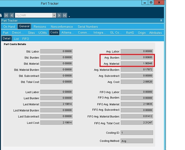Select the Detail costs tab

coord(7,38)
